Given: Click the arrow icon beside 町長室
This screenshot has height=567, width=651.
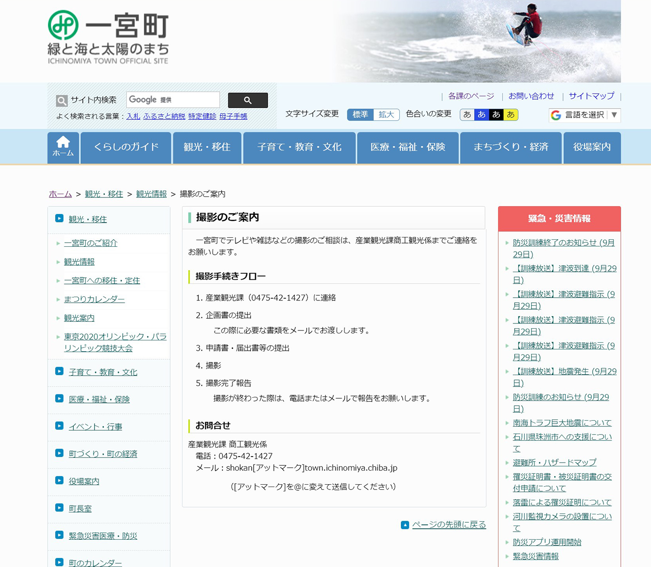Looking at the screenshot, I should (58, 508).
